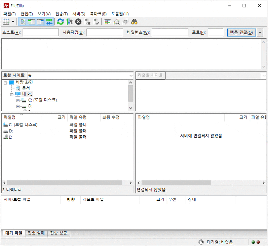Click the 리모트 파일 queue column header
The image size is (269, 247).
(110, 200)
